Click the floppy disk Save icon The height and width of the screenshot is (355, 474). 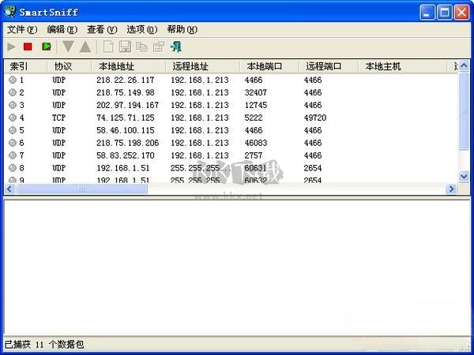click(x=125, y=47)
